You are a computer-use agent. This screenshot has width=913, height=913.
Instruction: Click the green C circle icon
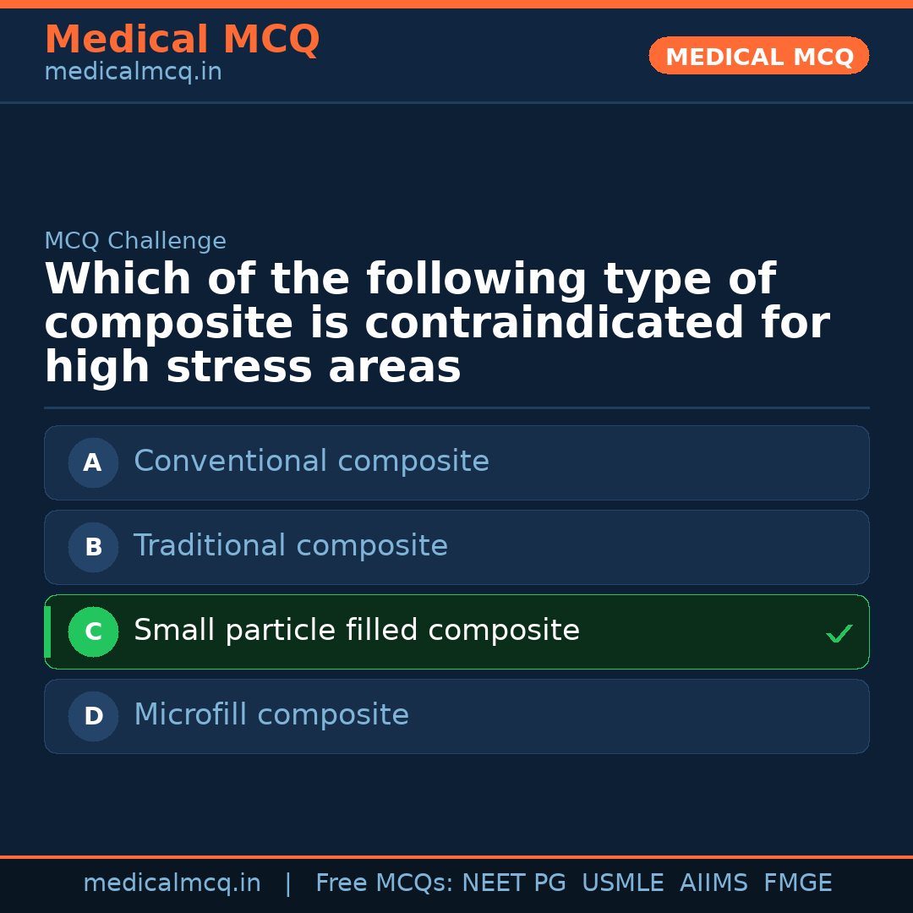tap(93, 631)
